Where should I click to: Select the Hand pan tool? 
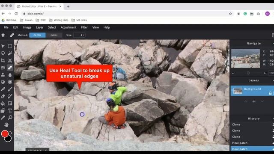[x=6, y=124]
